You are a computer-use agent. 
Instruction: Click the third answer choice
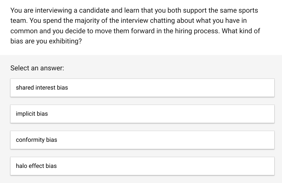(x=142, y=140)
